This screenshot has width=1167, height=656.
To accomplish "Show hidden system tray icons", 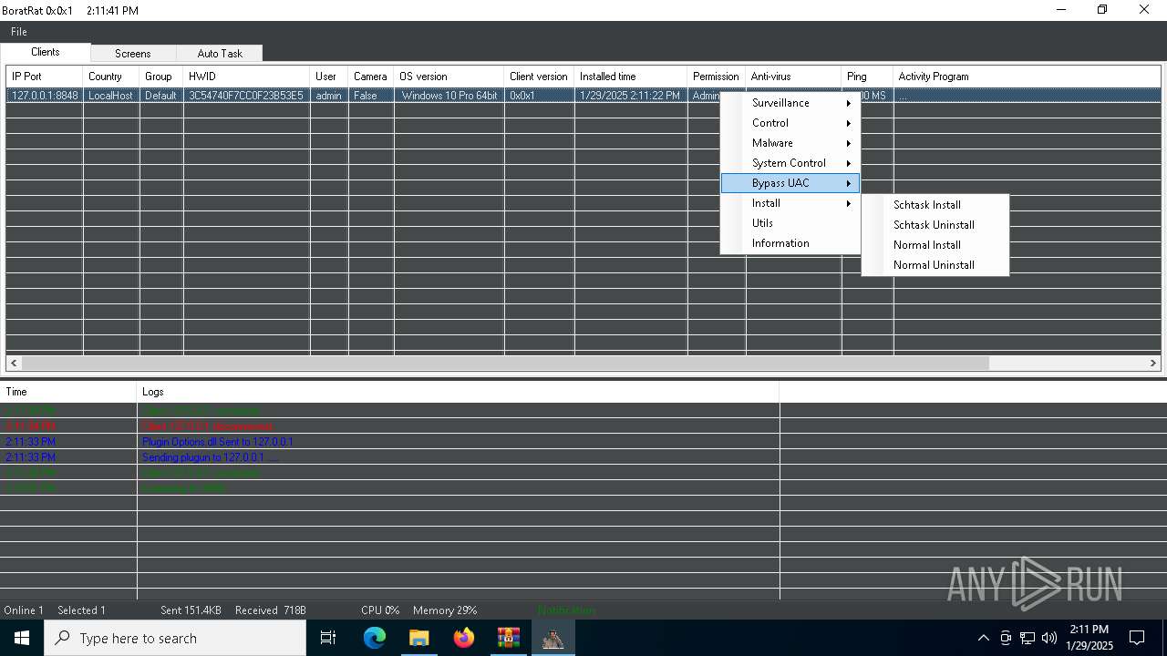I will (983, 638).
